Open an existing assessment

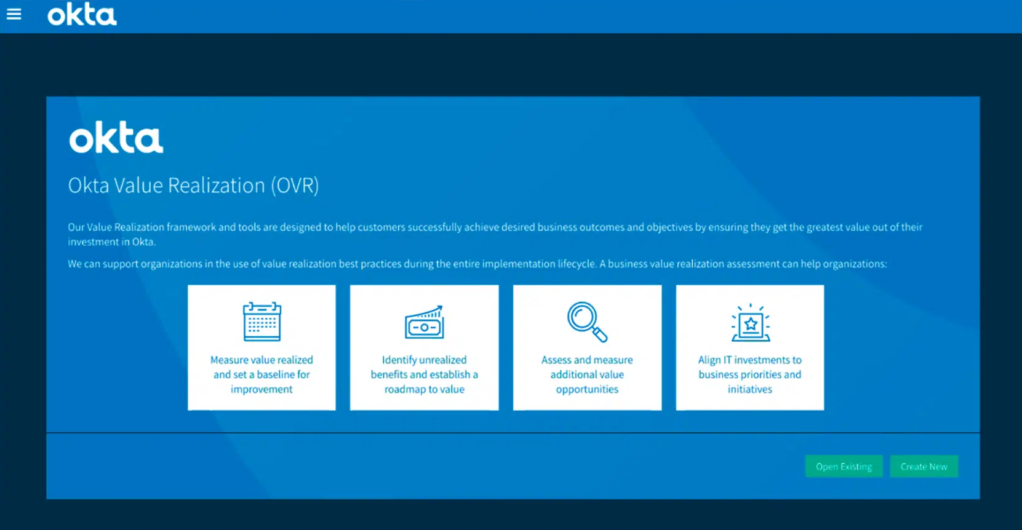point(844,467)
